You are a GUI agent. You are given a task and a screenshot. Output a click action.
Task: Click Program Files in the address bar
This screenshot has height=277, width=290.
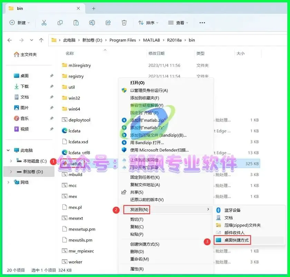[x=123, y=40]
